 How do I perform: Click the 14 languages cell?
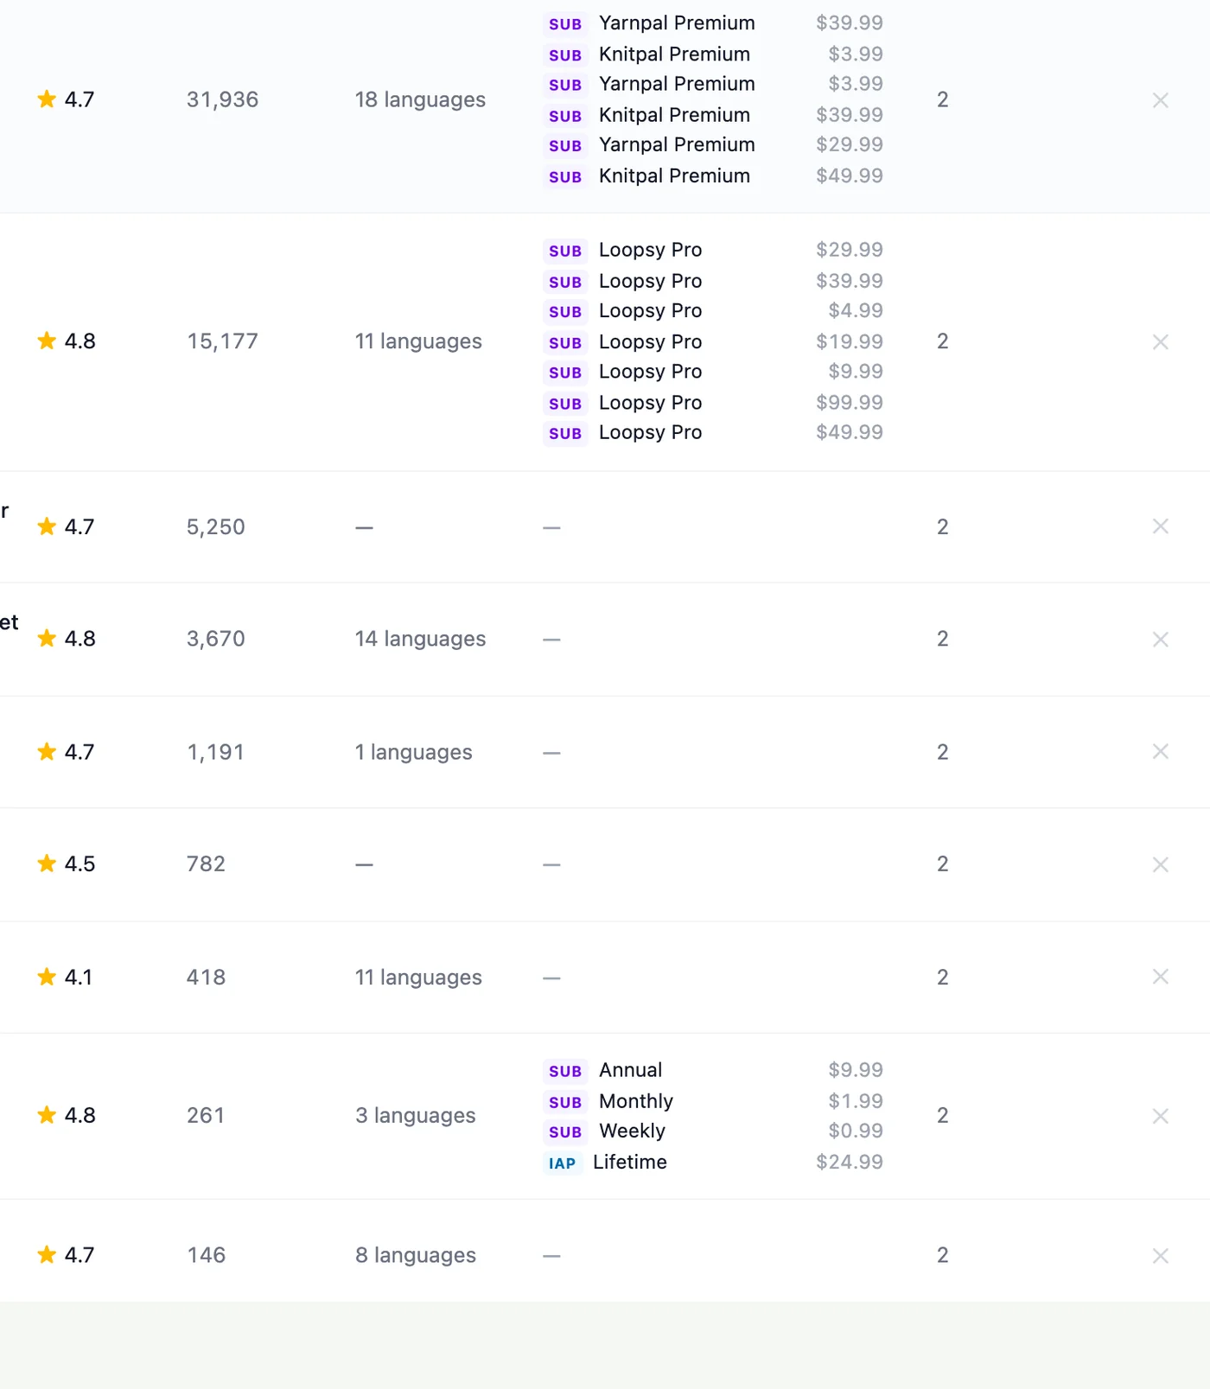(x=420, y=639)
